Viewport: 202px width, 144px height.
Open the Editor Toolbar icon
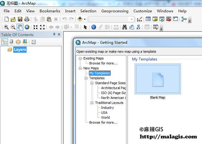coord(140,19)
